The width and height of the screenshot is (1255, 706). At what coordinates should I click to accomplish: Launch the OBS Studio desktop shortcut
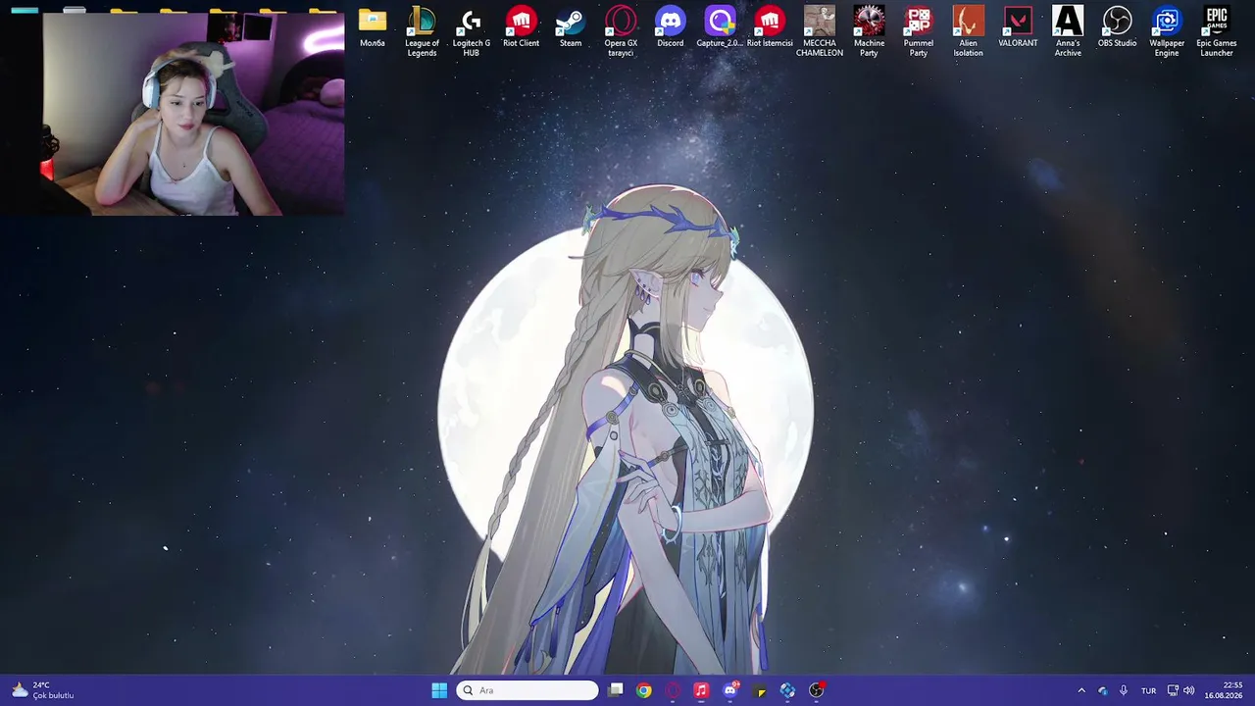[x=1118, y=27]
